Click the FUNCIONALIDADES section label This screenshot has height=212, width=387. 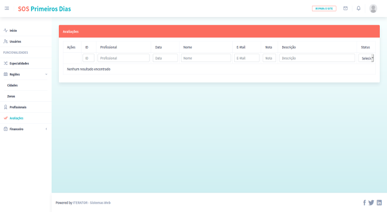tap(15, 52)
